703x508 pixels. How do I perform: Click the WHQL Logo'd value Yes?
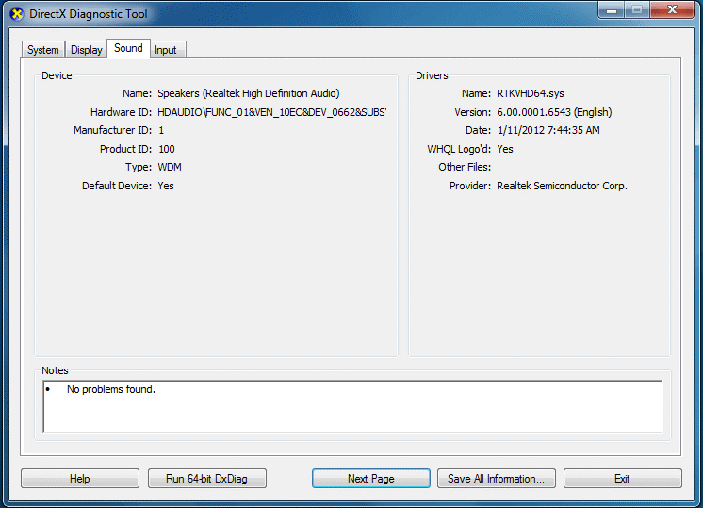pyautogui.click(x=505, y=149)
